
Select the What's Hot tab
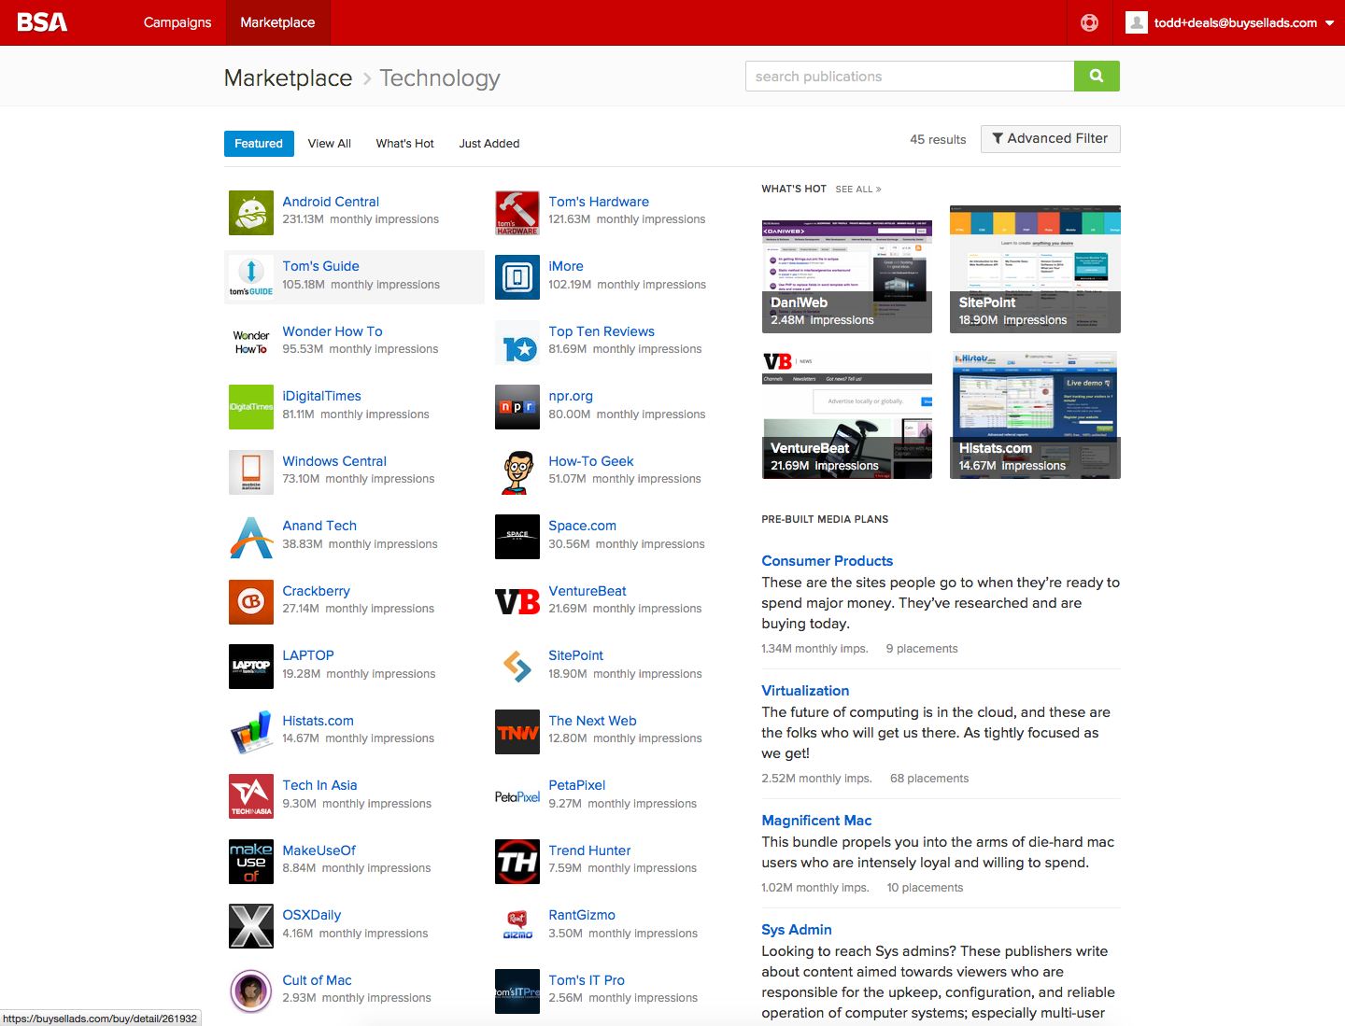pyautogui.click(x=405, y=144)
